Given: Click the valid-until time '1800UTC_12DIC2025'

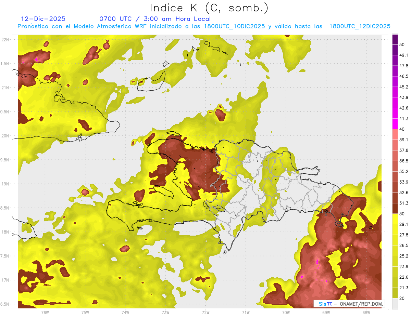Looking at the screenshot, I should 360,26.
